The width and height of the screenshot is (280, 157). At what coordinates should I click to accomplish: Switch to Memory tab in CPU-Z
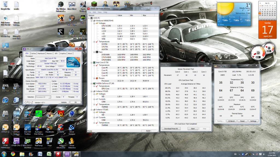pyautogui.click(x=49, y=53)
